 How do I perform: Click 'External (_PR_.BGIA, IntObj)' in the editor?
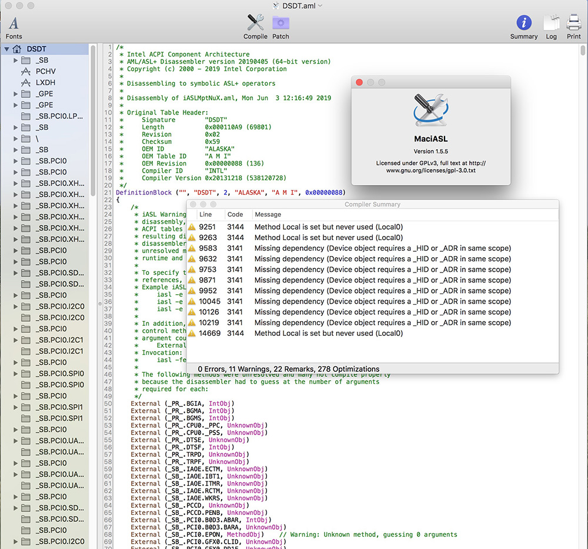coord(182,403)
